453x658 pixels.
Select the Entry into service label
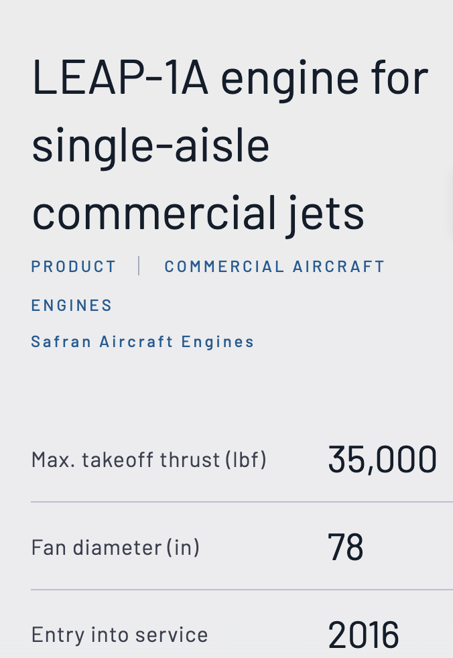(x=120, y=635)
